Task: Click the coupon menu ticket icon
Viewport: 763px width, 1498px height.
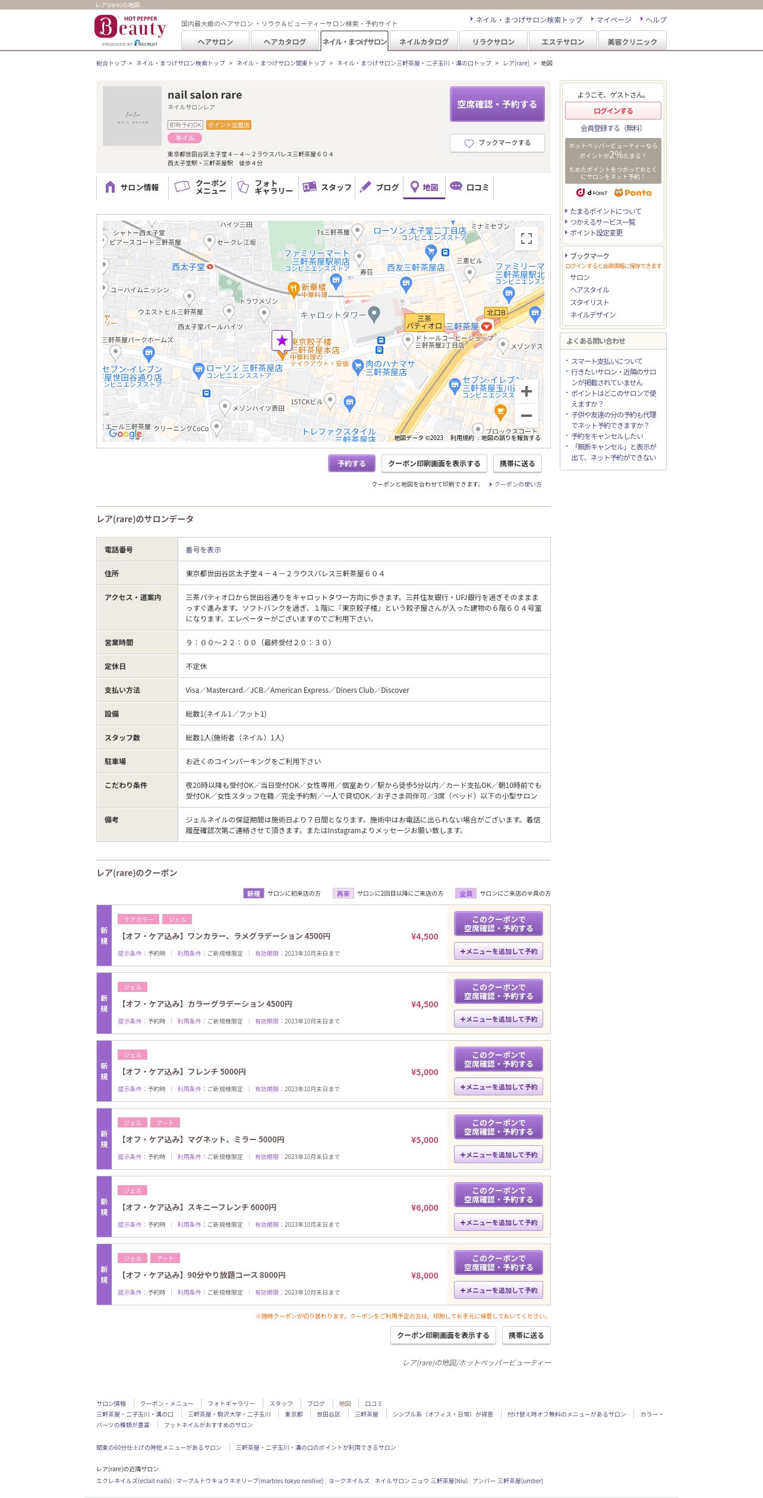Action: pyautogui.click(x=182, y=187)
